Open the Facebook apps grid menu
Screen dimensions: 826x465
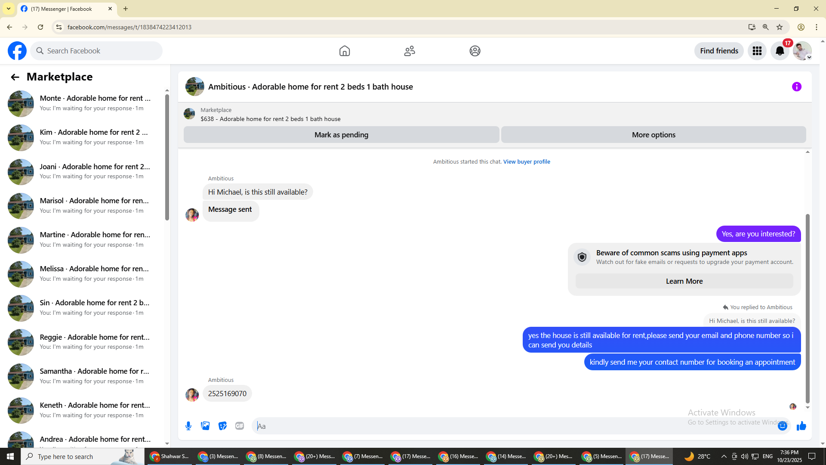(757, 51)
